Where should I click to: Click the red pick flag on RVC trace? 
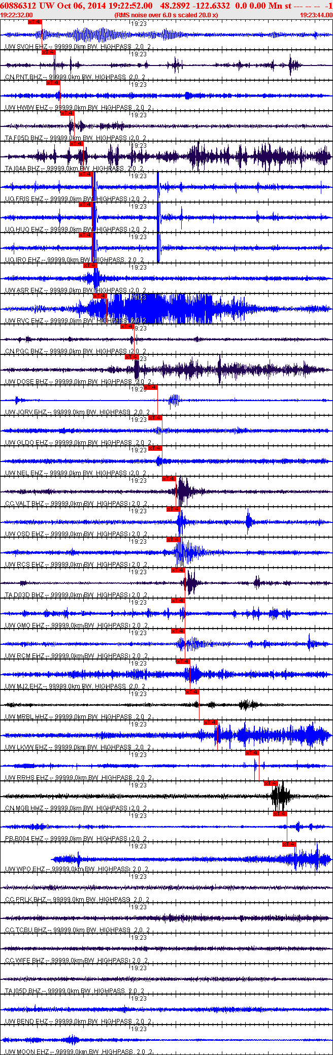(99, 296)
